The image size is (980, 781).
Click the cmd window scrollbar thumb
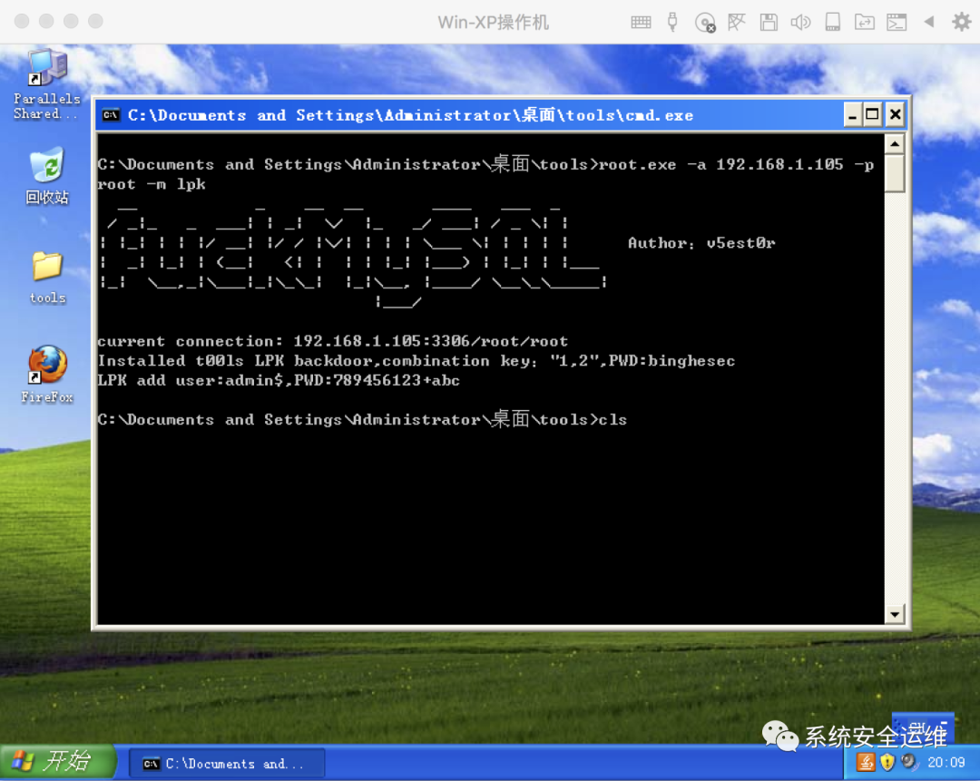[x=895, y=173]
